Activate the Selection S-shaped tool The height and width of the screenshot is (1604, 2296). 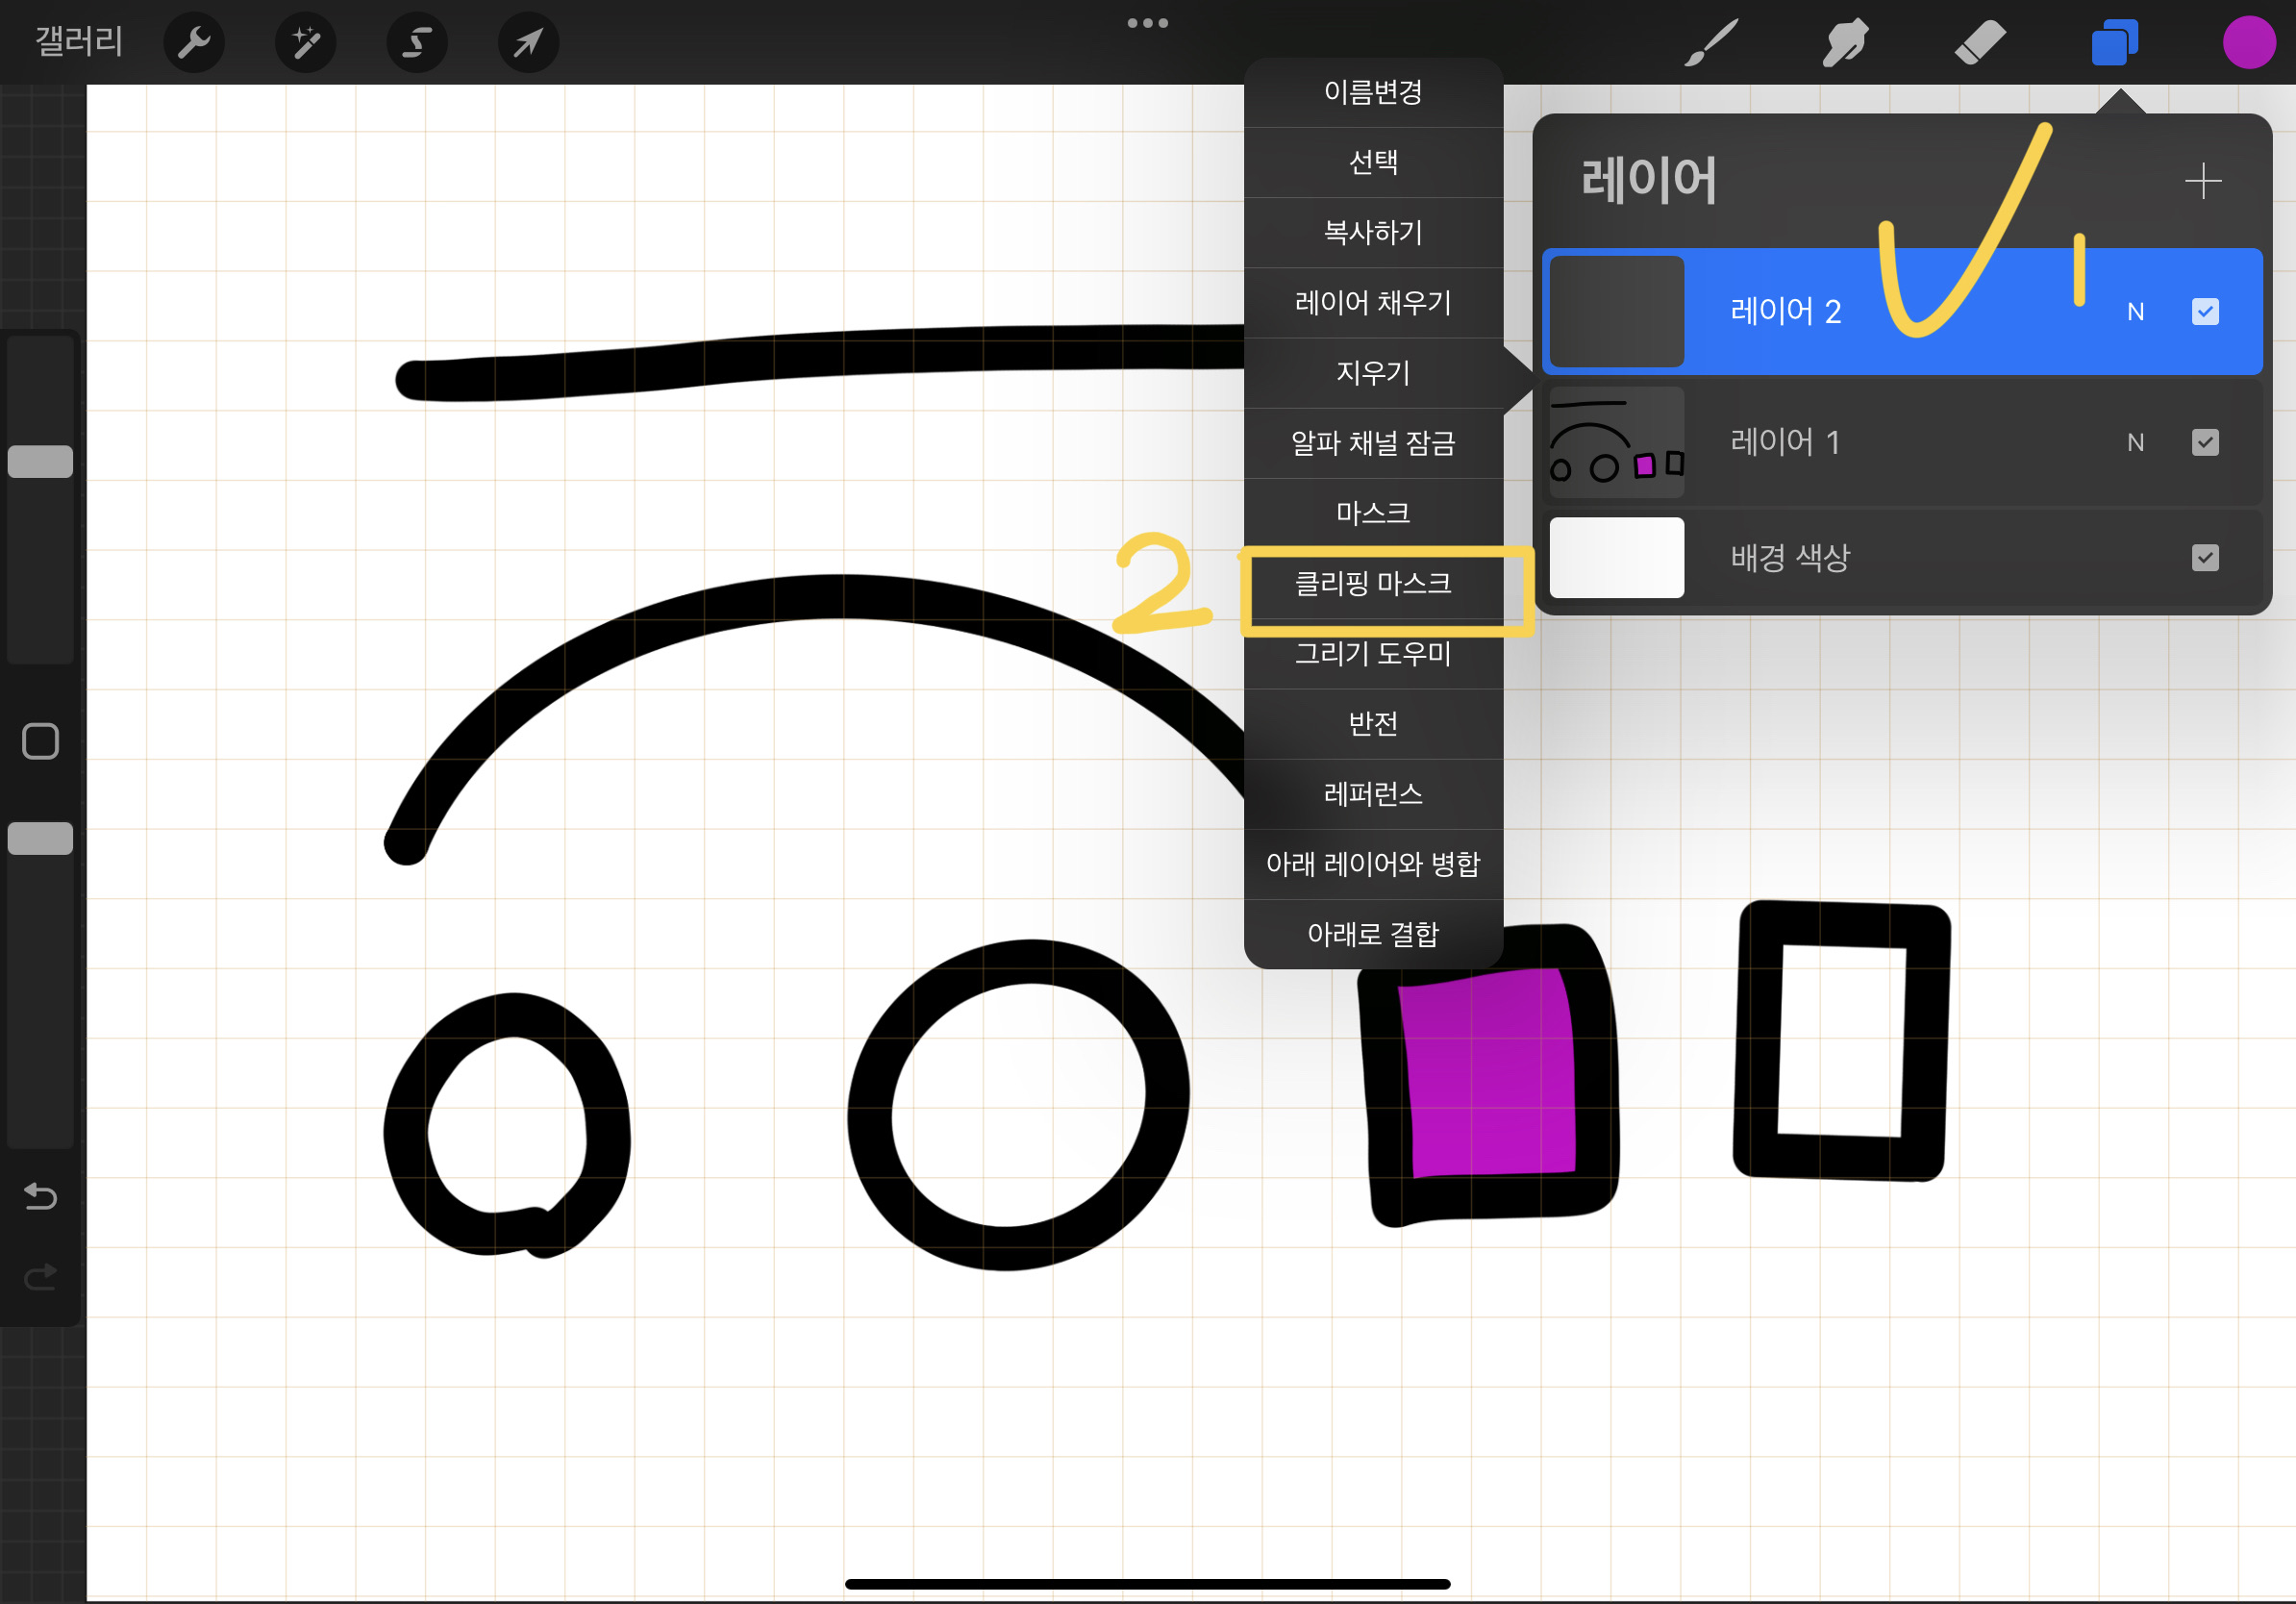417,43
